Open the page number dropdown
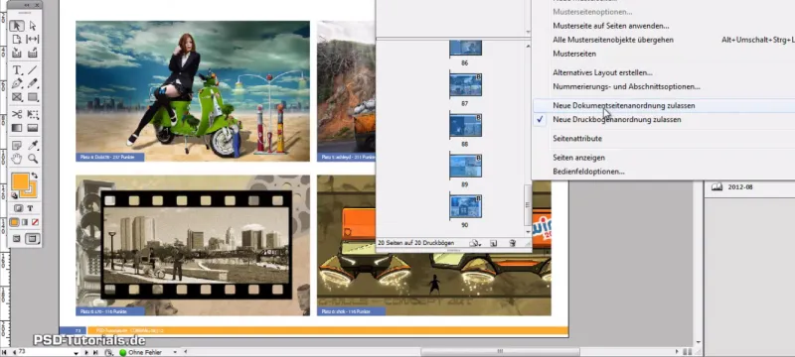Image resolution: width=795 pixels, height=357 pixels. [78, 352]
